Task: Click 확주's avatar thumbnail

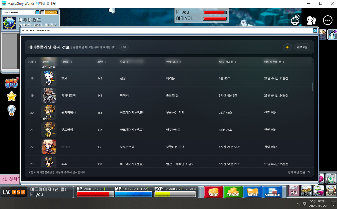Action: click(49, 162)
